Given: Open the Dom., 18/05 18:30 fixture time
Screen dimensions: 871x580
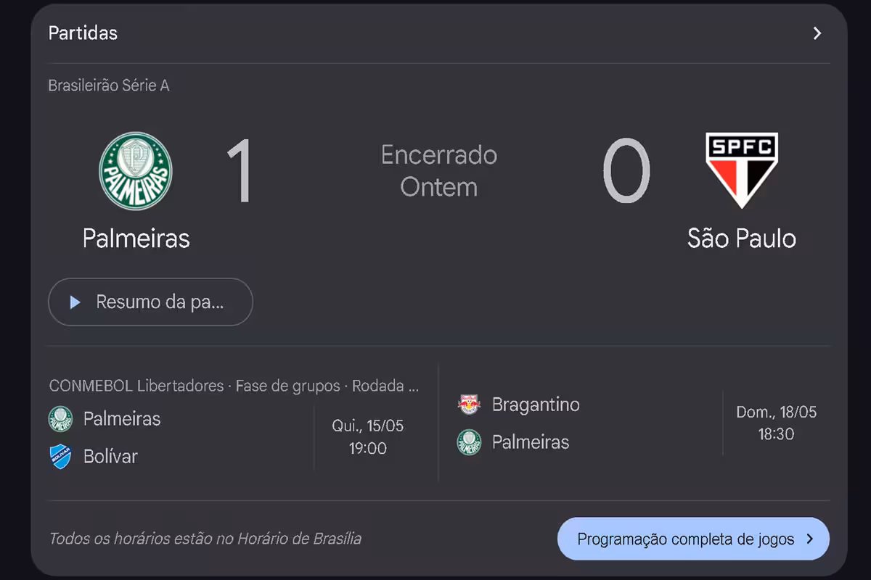Looking at the screenshot, I should click(777, 423).
